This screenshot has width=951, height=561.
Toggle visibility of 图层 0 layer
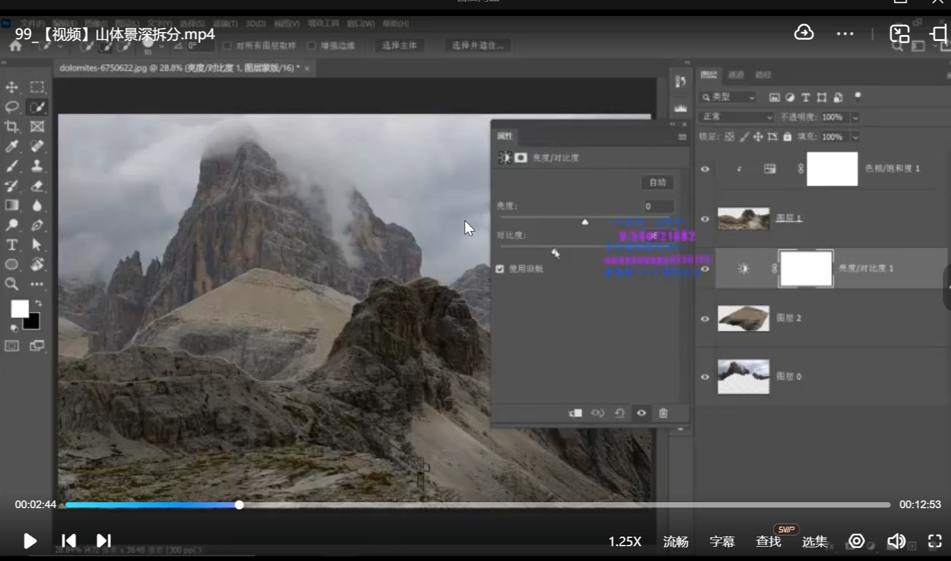705,377
